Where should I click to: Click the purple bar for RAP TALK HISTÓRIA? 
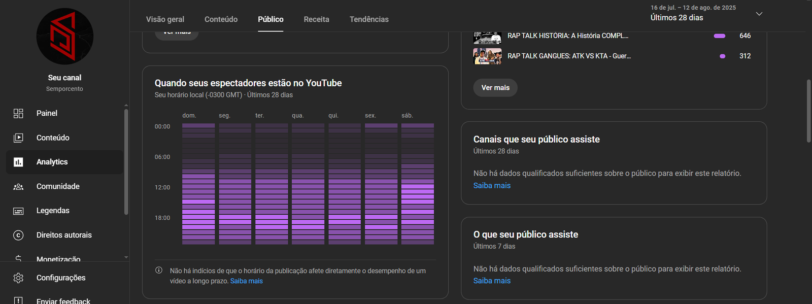click(719, 36)
